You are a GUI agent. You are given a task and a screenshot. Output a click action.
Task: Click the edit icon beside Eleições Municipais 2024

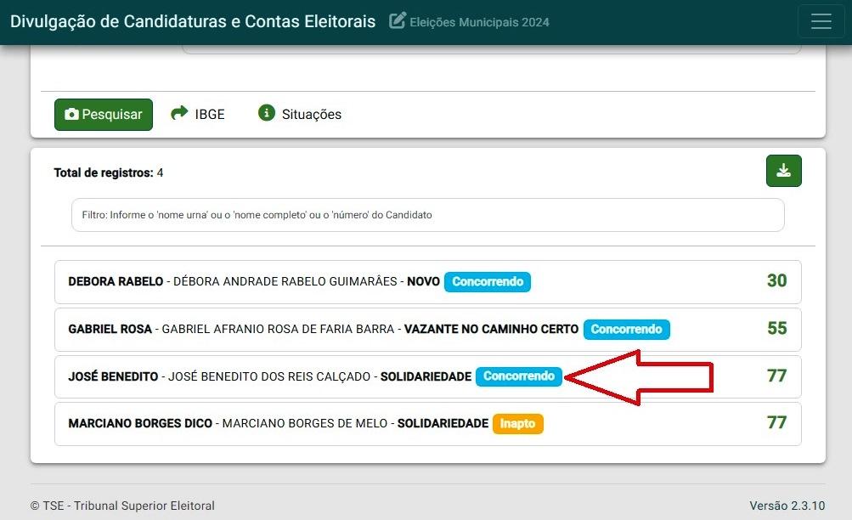pos(398,20)
